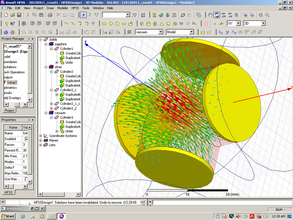Click the Draw rectangle tool
This screenshot has height=220, width=293.
point(104,23)
